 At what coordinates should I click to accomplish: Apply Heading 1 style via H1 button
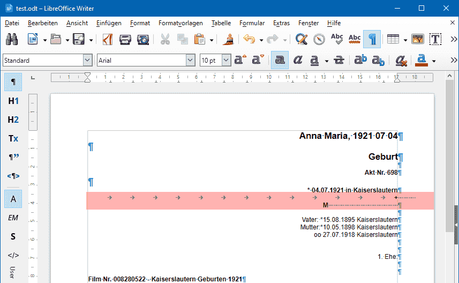coord(13,101)
